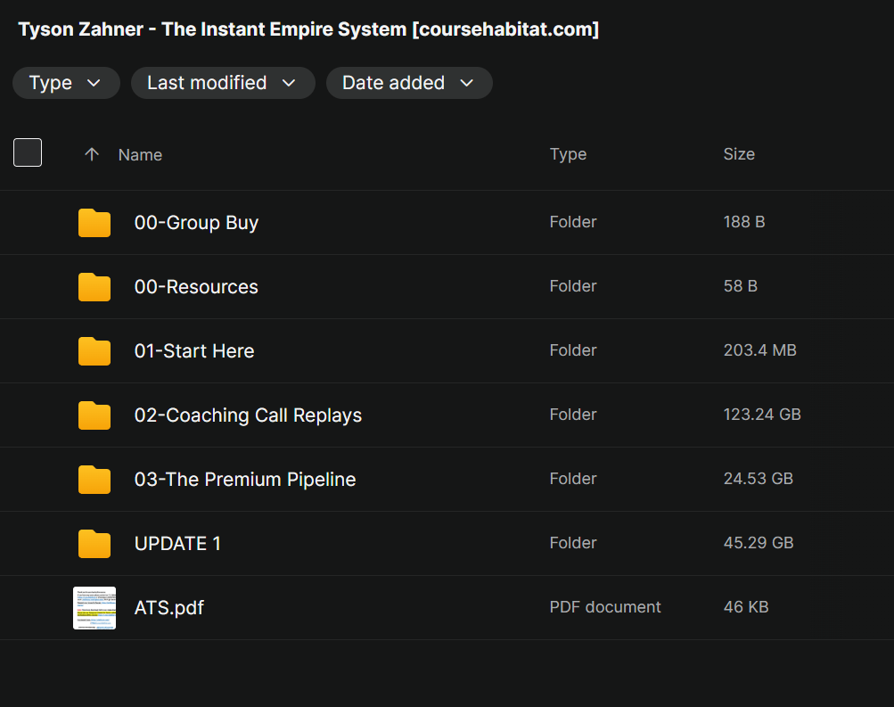Click the Folder type cell for 00-Resources
The width and height of the screenshot is (894, 707).
click(573, 285)
